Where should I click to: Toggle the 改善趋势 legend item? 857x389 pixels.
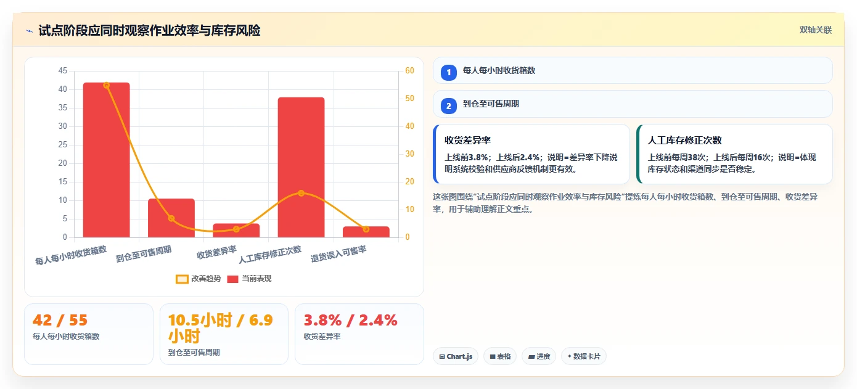click(198, 279)
